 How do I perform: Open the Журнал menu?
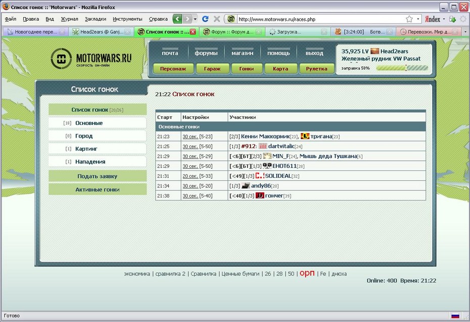(70, 19)
